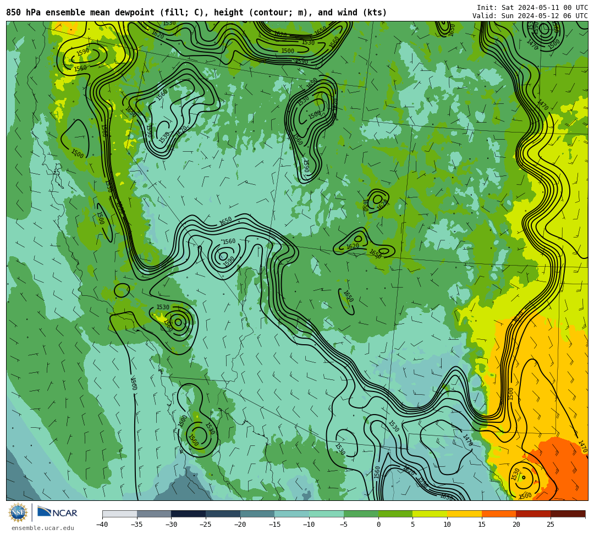Click the 1500 contour label at bottom-right low
The width and height of the screenshot is (594, 535).
(525, 495)
